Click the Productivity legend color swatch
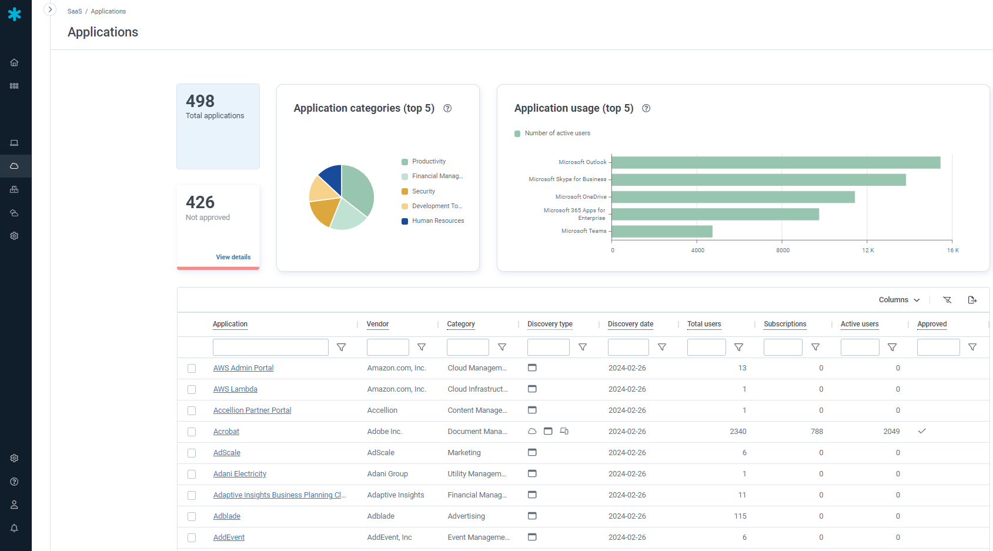This screenshot has height=551, width=993. coord(404,162)
